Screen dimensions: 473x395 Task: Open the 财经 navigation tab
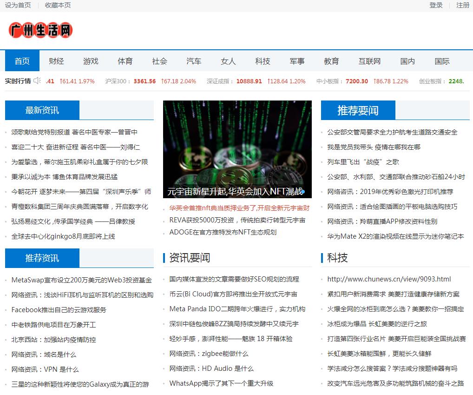pos(56,61)
